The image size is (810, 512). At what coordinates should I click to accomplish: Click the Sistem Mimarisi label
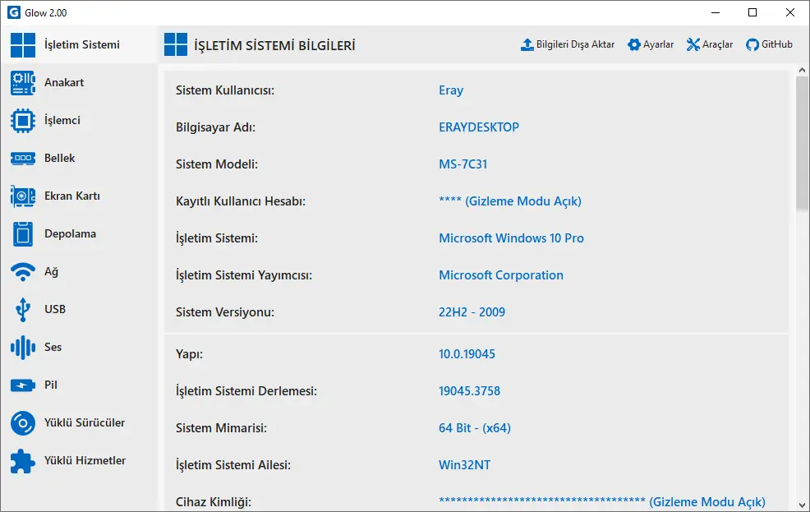[x=221, y=428]
